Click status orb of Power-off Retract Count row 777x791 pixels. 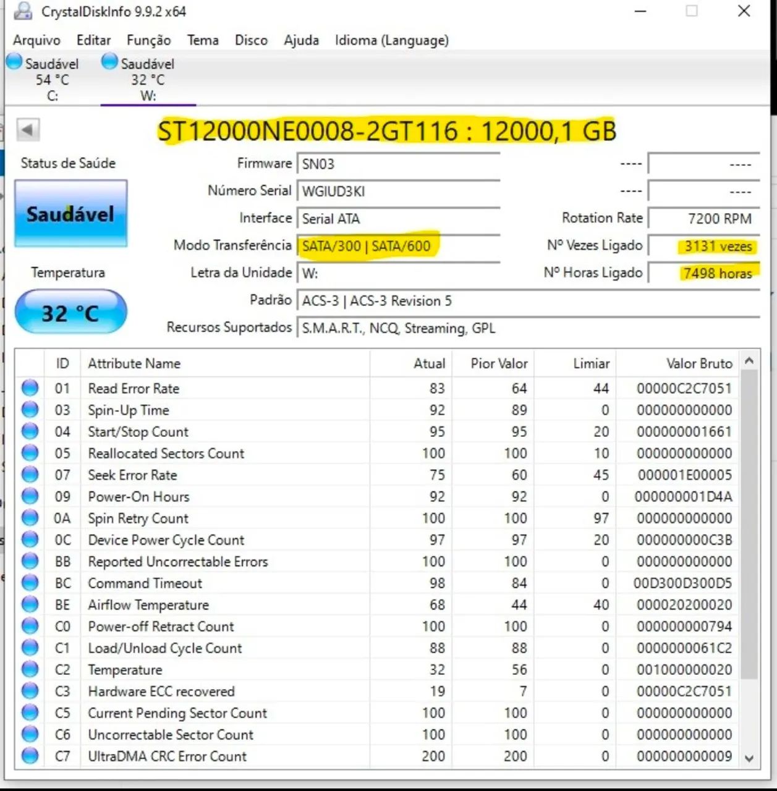click(x=30, y=626)
